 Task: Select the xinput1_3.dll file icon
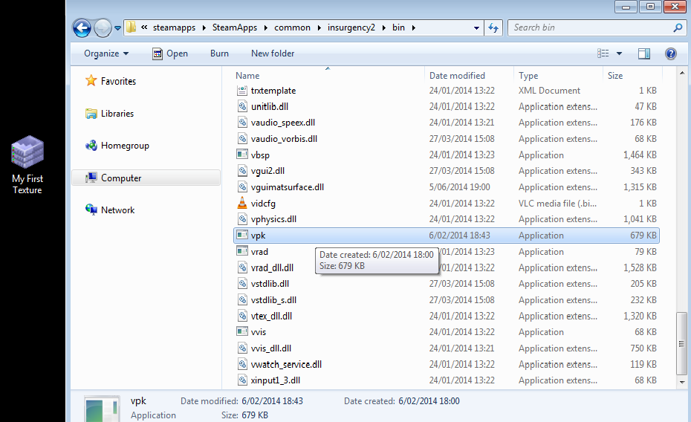[x=242, y=380]
